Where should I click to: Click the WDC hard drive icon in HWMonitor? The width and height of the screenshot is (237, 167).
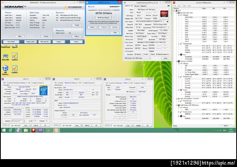click(x=179, y=99)
